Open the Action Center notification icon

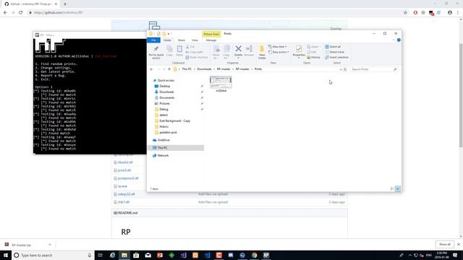pos(455,255)
